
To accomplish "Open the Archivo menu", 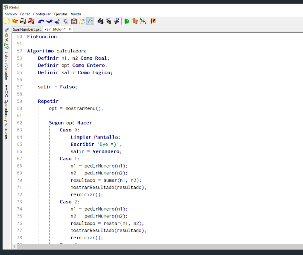I will [10, 14].
